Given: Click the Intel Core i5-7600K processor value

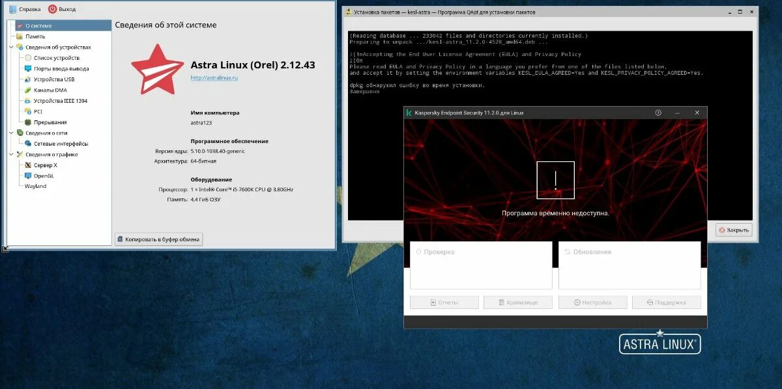Looking at the screenshot, I should pyautogui.click(x=242, y=189).
